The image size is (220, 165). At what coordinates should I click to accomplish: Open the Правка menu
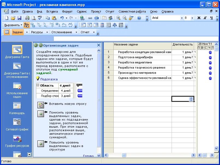coord(28,11)
